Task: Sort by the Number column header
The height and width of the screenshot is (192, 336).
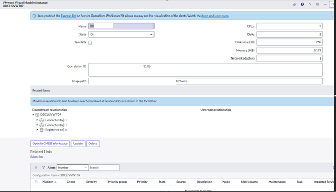Action: (x=48, y=182)
